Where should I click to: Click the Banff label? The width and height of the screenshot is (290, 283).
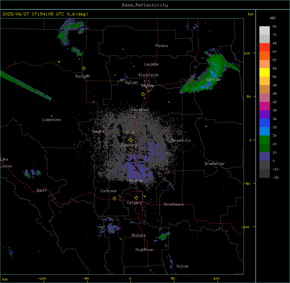click(42, 191)
